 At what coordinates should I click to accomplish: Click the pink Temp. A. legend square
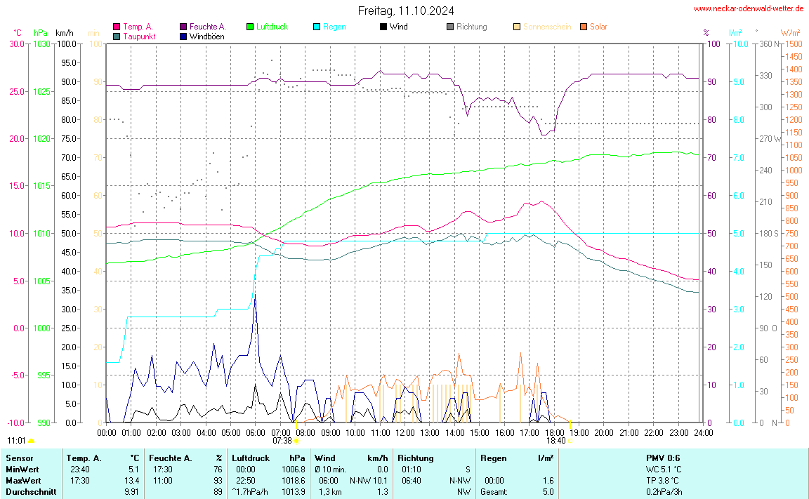(117, 27)
